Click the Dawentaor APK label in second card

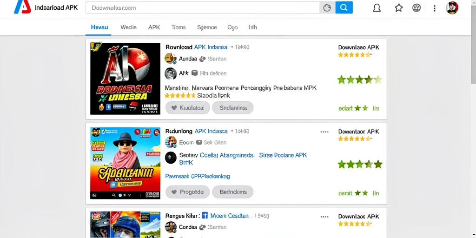pos(358,132)
